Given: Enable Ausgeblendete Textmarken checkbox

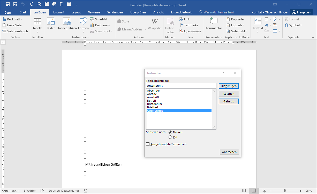Looking at the screenshot, I should pos(148,144).
